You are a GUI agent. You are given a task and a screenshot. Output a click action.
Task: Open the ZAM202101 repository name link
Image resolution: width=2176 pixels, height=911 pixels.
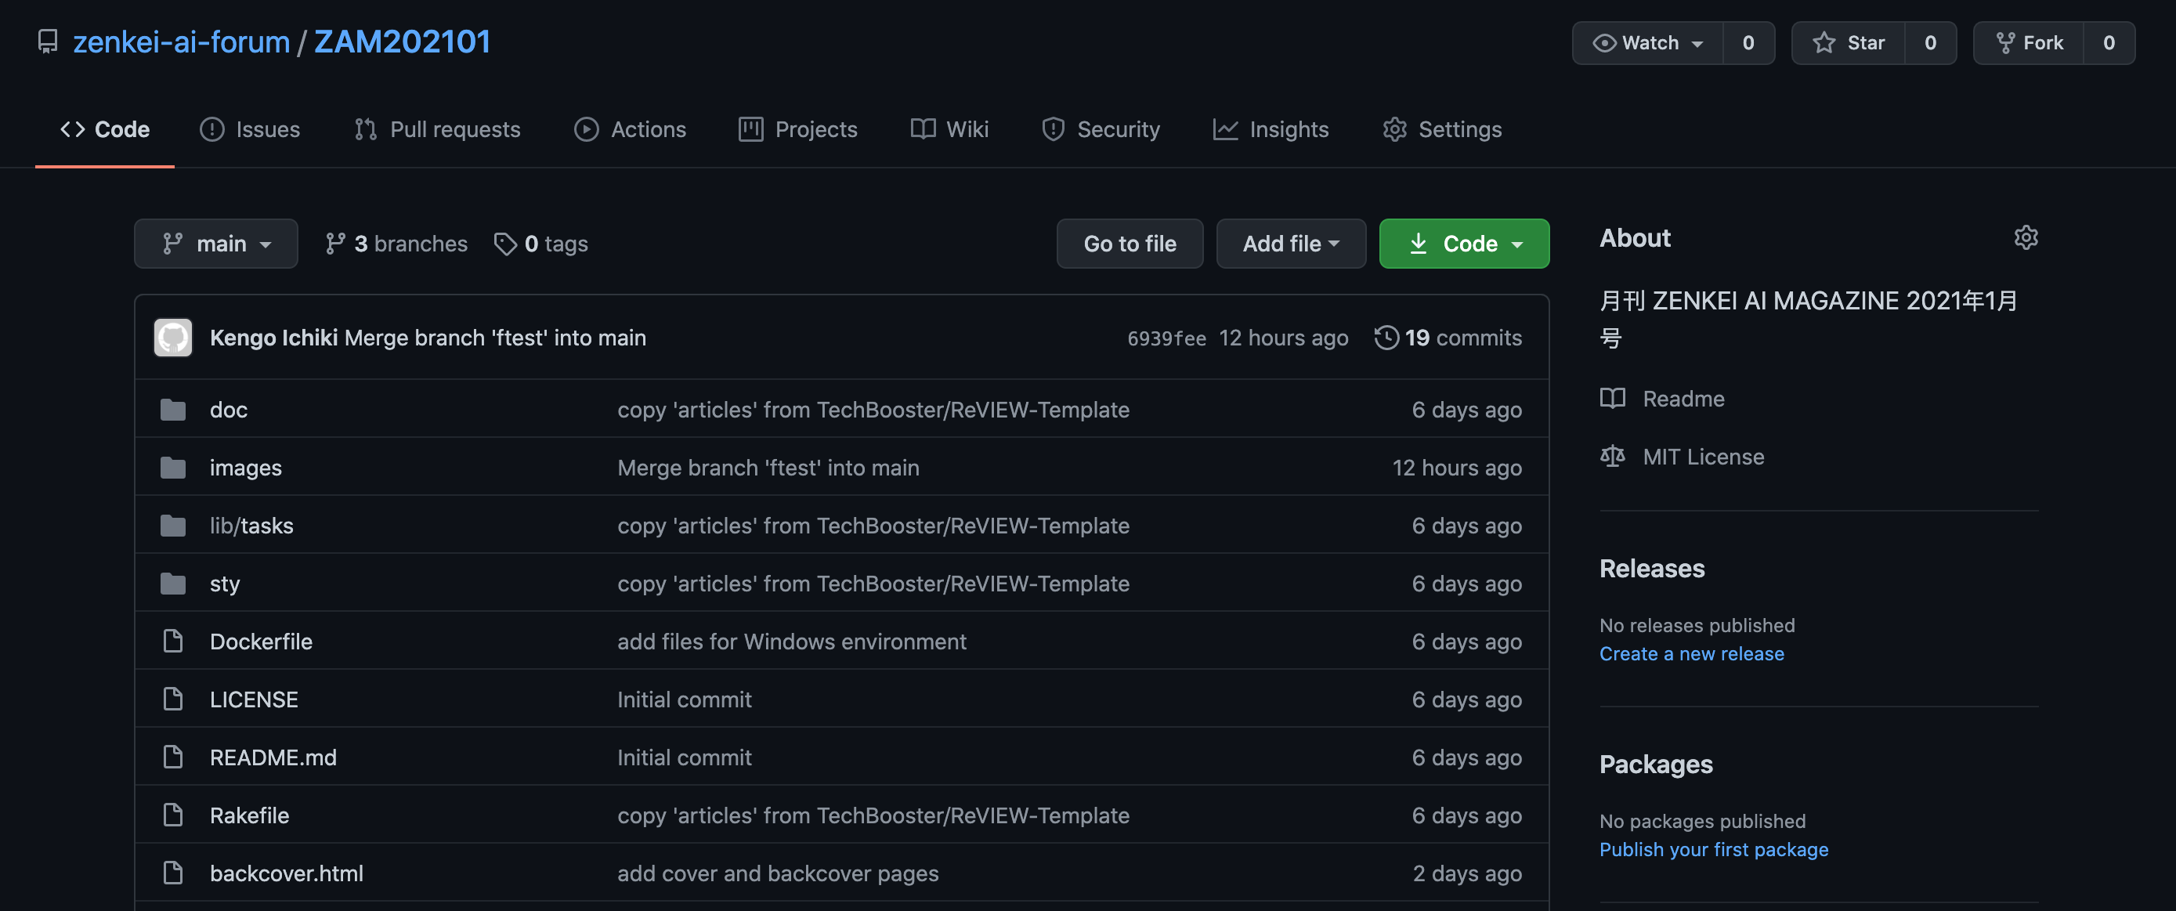coord(402,42)
